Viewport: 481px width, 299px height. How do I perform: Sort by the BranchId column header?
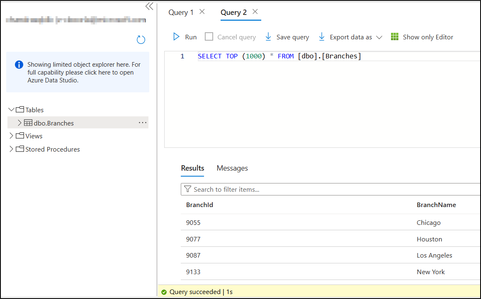[x=199, y=205]
